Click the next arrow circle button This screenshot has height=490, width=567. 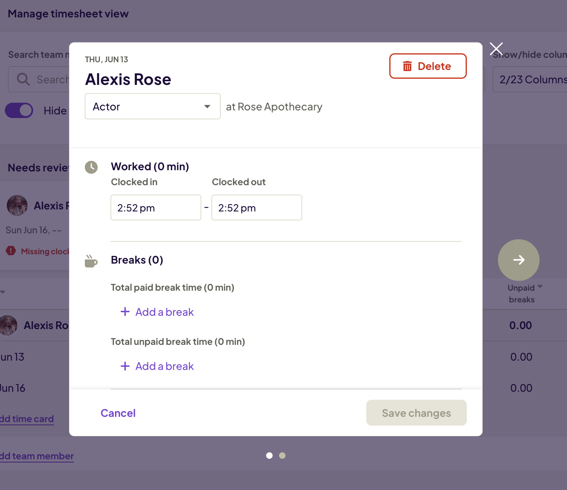pos(519,260)
